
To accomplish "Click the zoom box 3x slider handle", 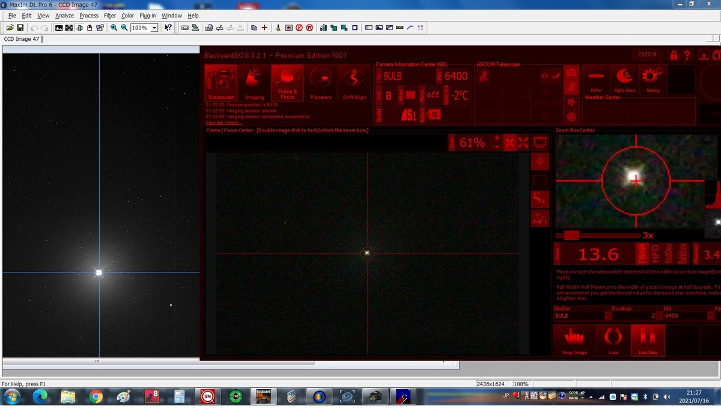I will pos(571,235).
